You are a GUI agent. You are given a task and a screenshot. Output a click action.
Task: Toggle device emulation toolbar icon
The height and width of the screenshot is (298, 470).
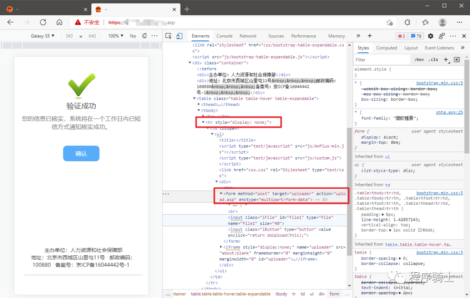179,36
